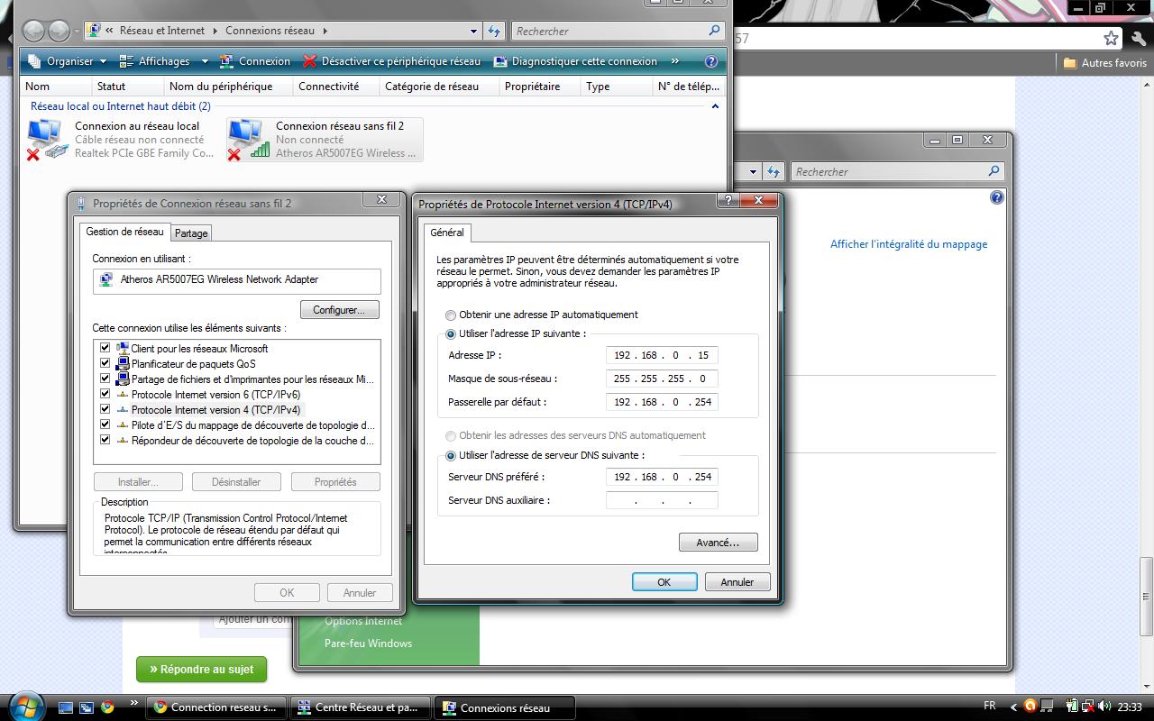This screenshot has width=1154, height=721.
Task: Select 'Obtenir une adresse IP automatiquement' radio
Action: 451,315
